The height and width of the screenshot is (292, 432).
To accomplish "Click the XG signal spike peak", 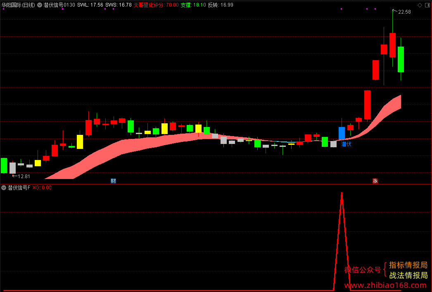I will (x=342, y=193).
